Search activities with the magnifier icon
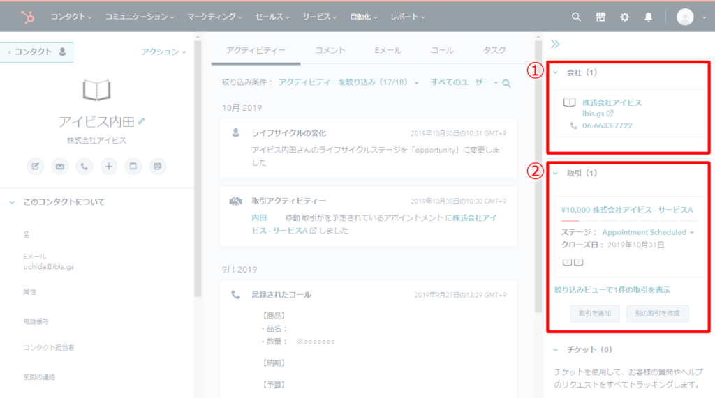Screen dimensions: 715x398 [x=507, y=84]
